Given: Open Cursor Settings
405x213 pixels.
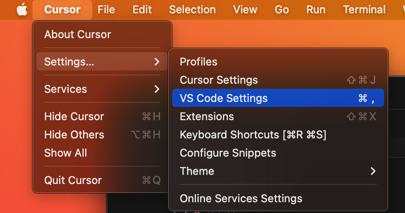Looking at the screenshot, I should click(x=219, y=80).
